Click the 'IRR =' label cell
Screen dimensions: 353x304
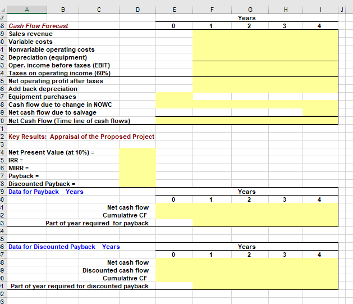16,160
